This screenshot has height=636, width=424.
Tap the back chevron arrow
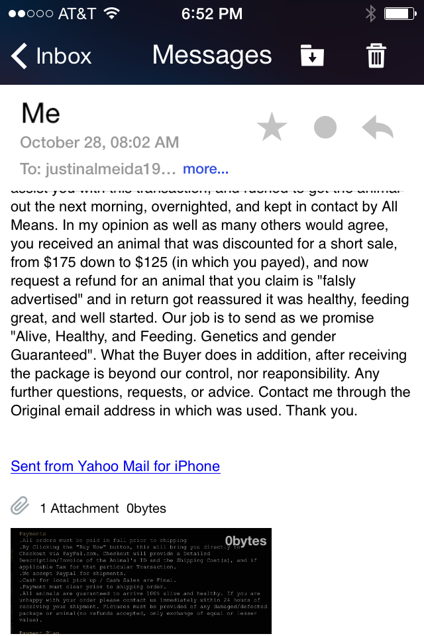click(19, 56)
